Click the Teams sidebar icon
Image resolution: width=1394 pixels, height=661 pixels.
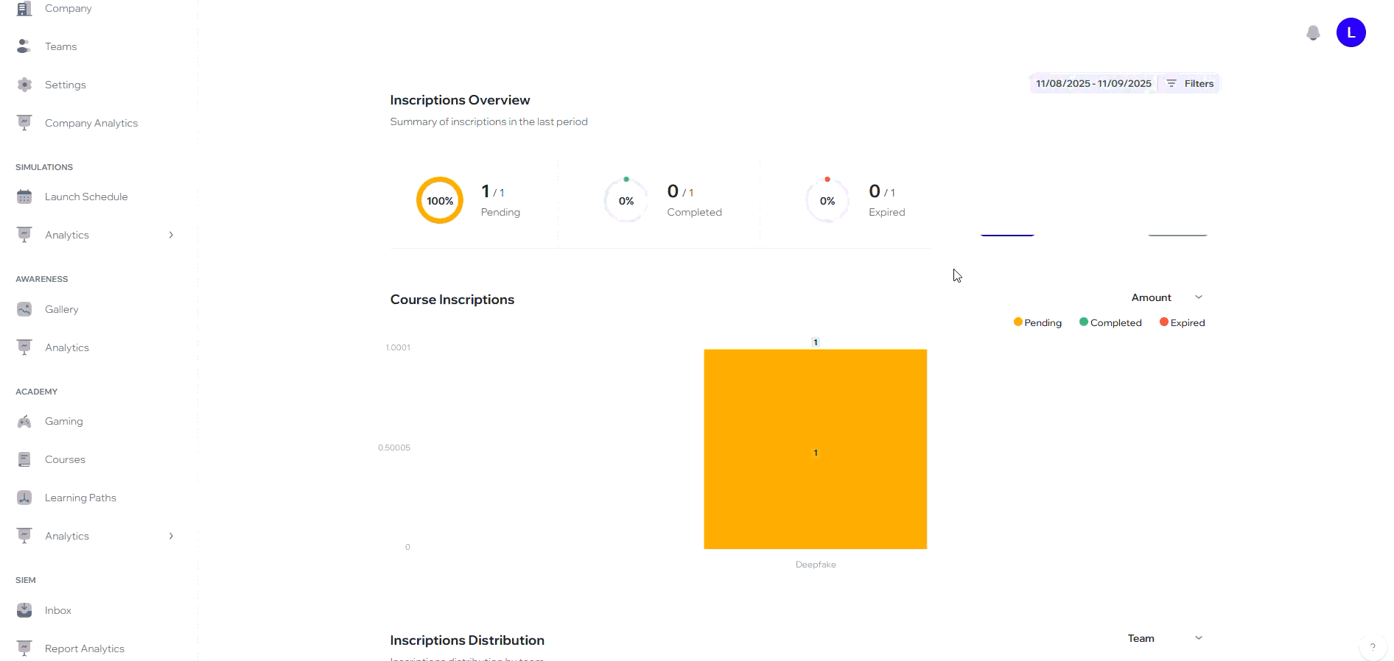[x=24, y=46]
